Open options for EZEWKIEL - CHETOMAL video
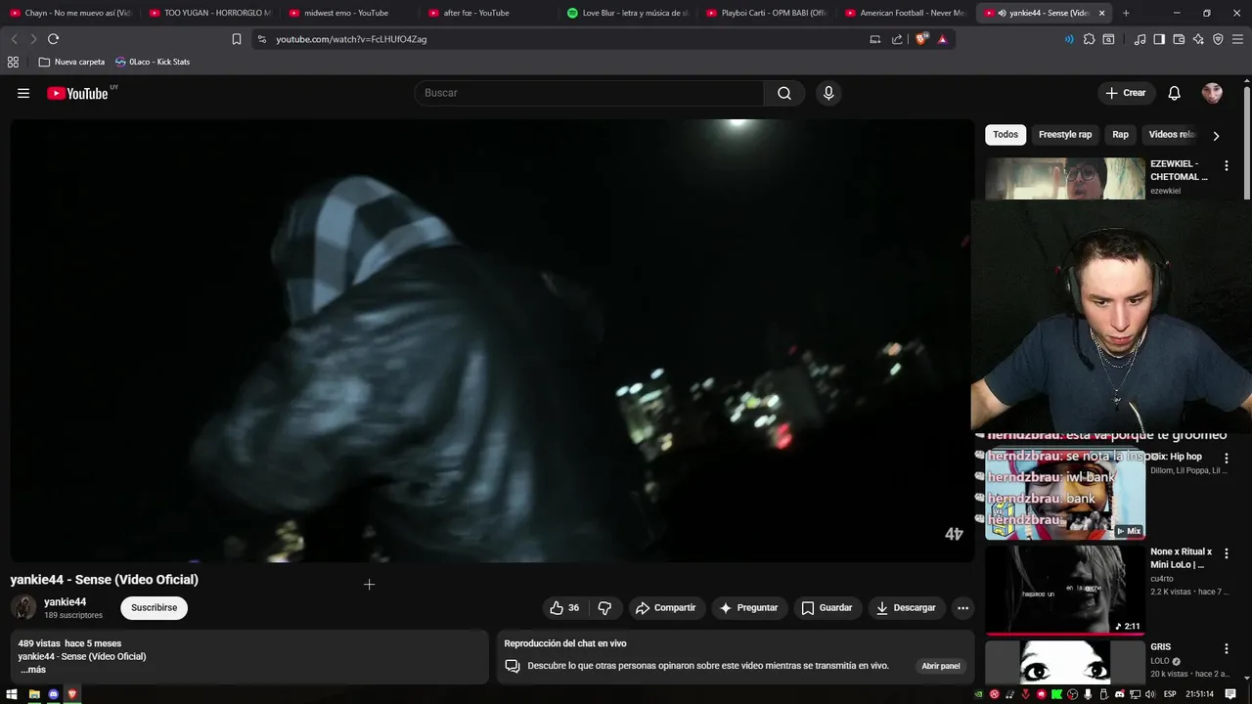1252x704 pixels. coord(1226,166)
